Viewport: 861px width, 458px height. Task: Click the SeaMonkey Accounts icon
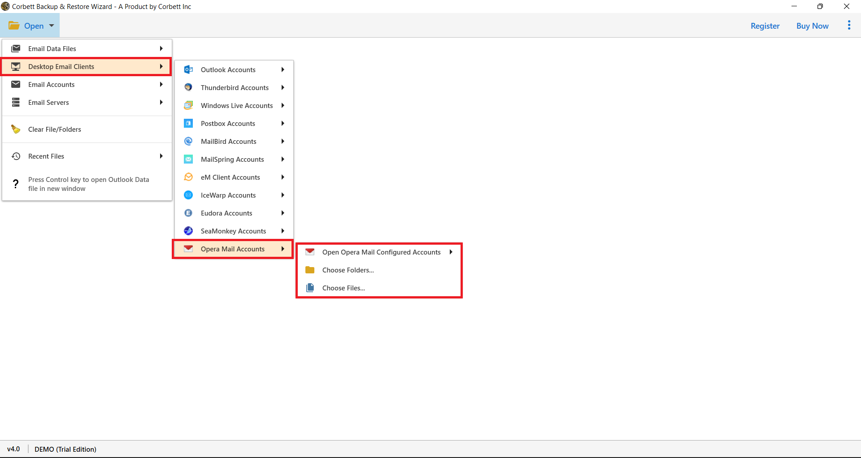(x=188, y=231)
